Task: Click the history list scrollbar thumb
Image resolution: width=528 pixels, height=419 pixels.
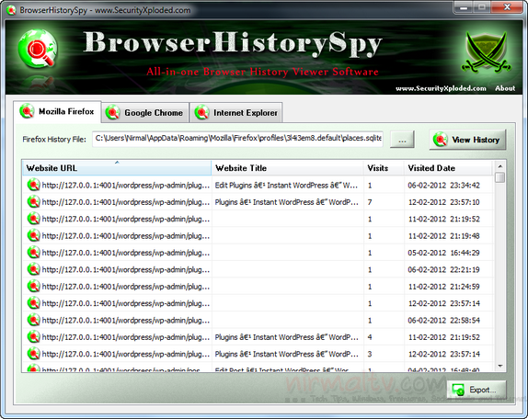Action: (500, 177)
